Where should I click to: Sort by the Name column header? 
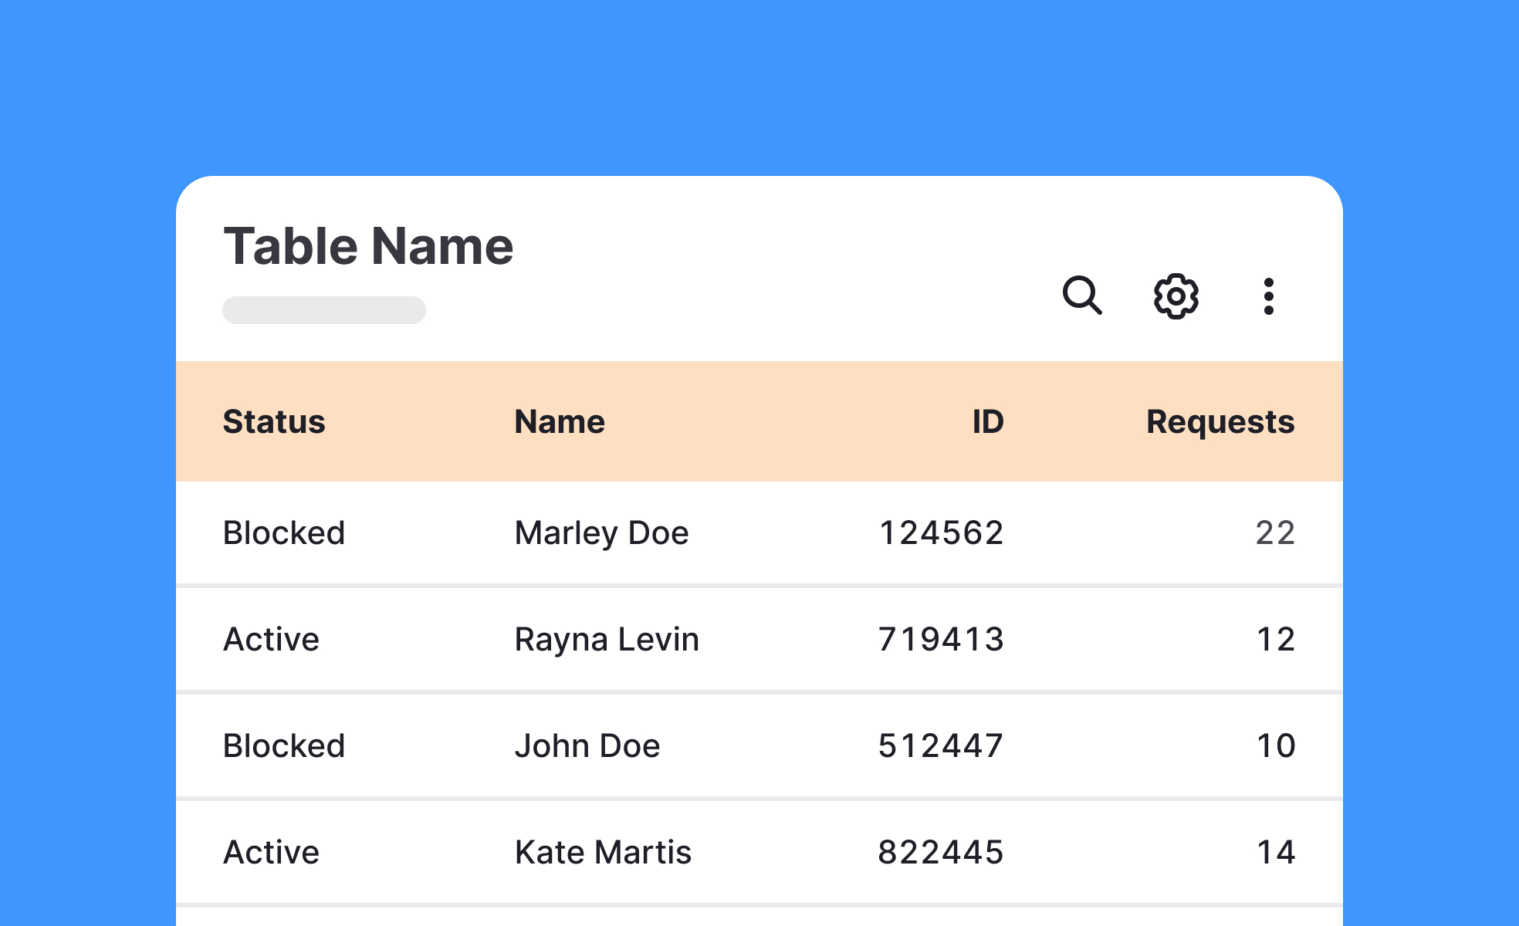pyautogui.click(x=560, y=422)
